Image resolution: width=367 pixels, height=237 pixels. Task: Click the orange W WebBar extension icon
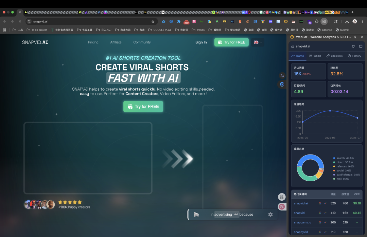point(286,21)
